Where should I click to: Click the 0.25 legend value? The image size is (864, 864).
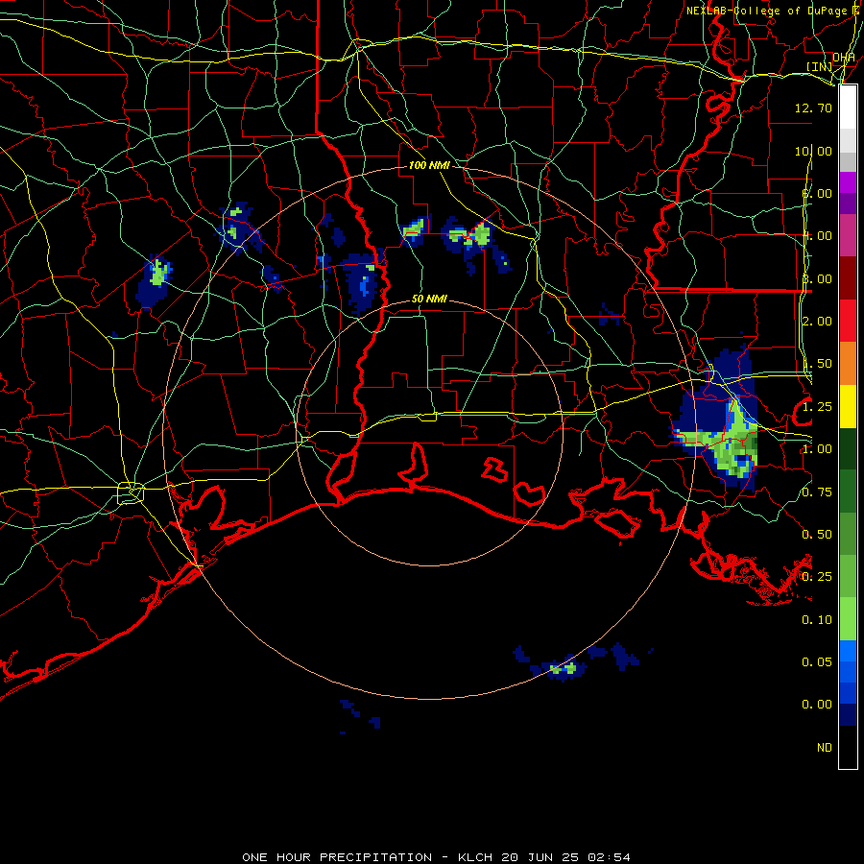[816, 577]
